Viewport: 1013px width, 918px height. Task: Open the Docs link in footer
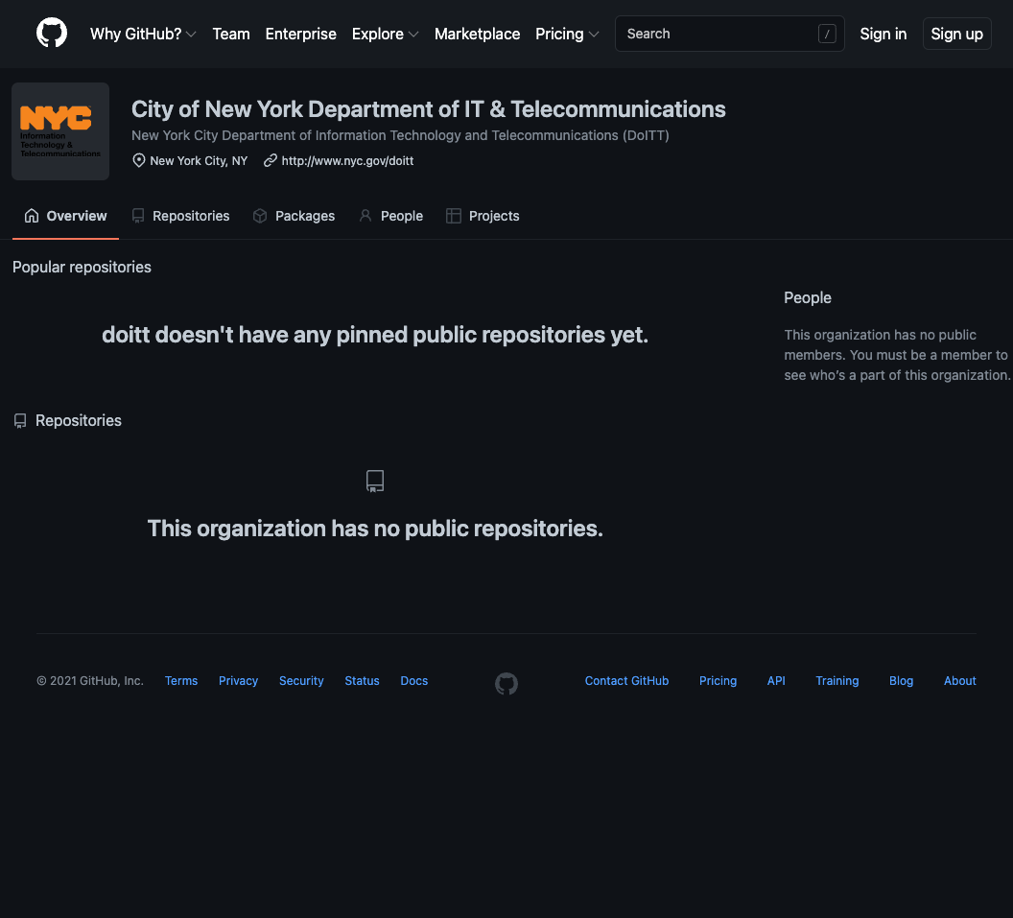click(x=414, y=681)
